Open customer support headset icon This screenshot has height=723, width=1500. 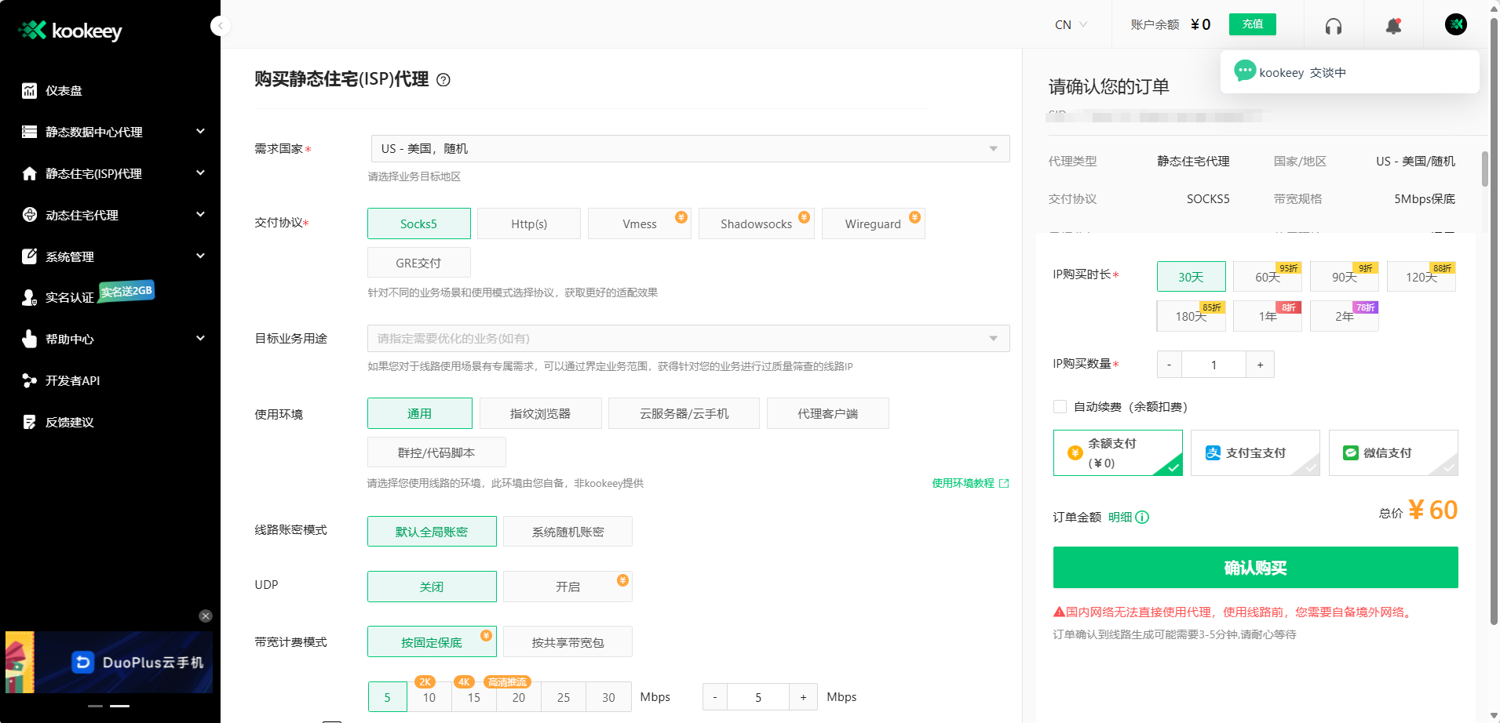tap(1333, 27)
